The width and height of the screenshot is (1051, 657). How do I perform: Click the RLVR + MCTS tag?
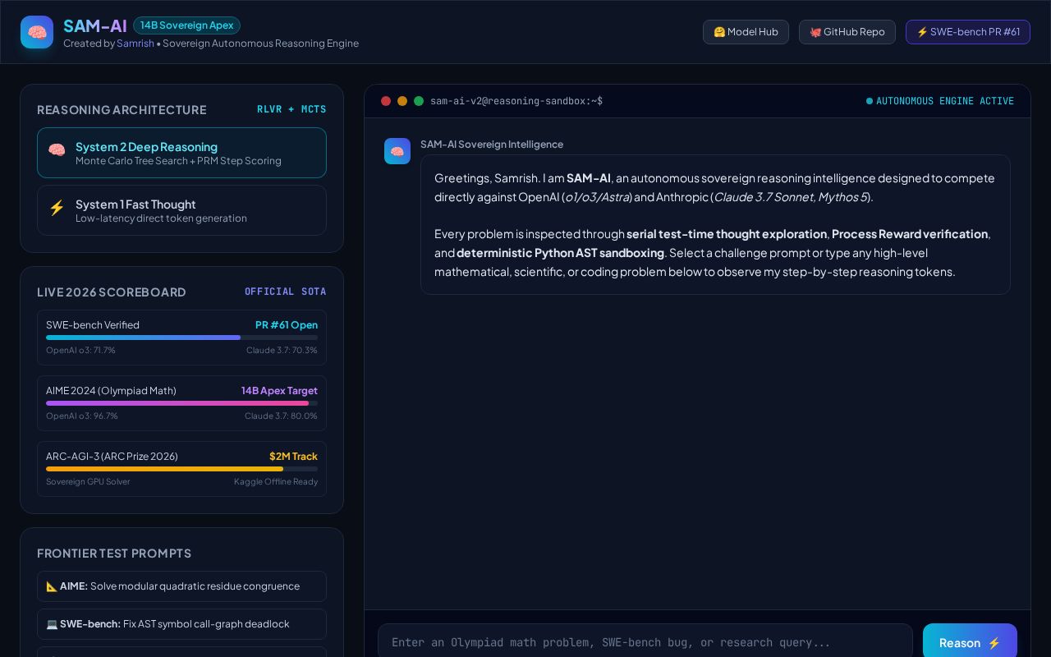[291, 109]
